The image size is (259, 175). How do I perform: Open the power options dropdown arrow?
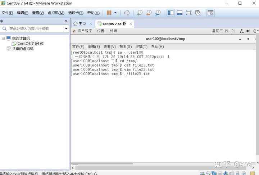click(115, 13)
